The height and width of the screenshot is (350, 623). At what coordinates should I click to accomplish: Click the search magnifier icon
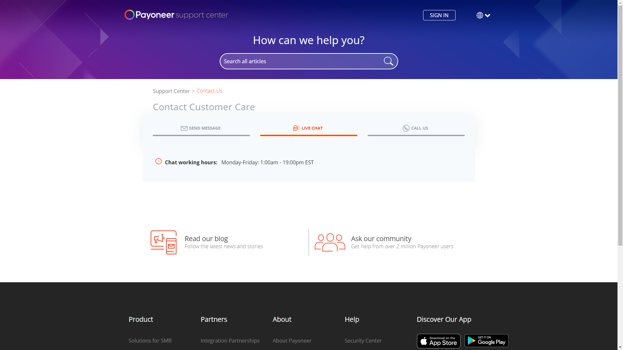click(x=388, y=61)
